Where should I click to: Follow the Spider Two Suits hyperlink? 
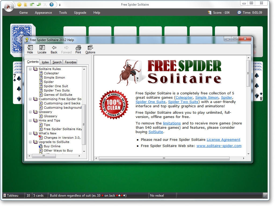point(183,102)
